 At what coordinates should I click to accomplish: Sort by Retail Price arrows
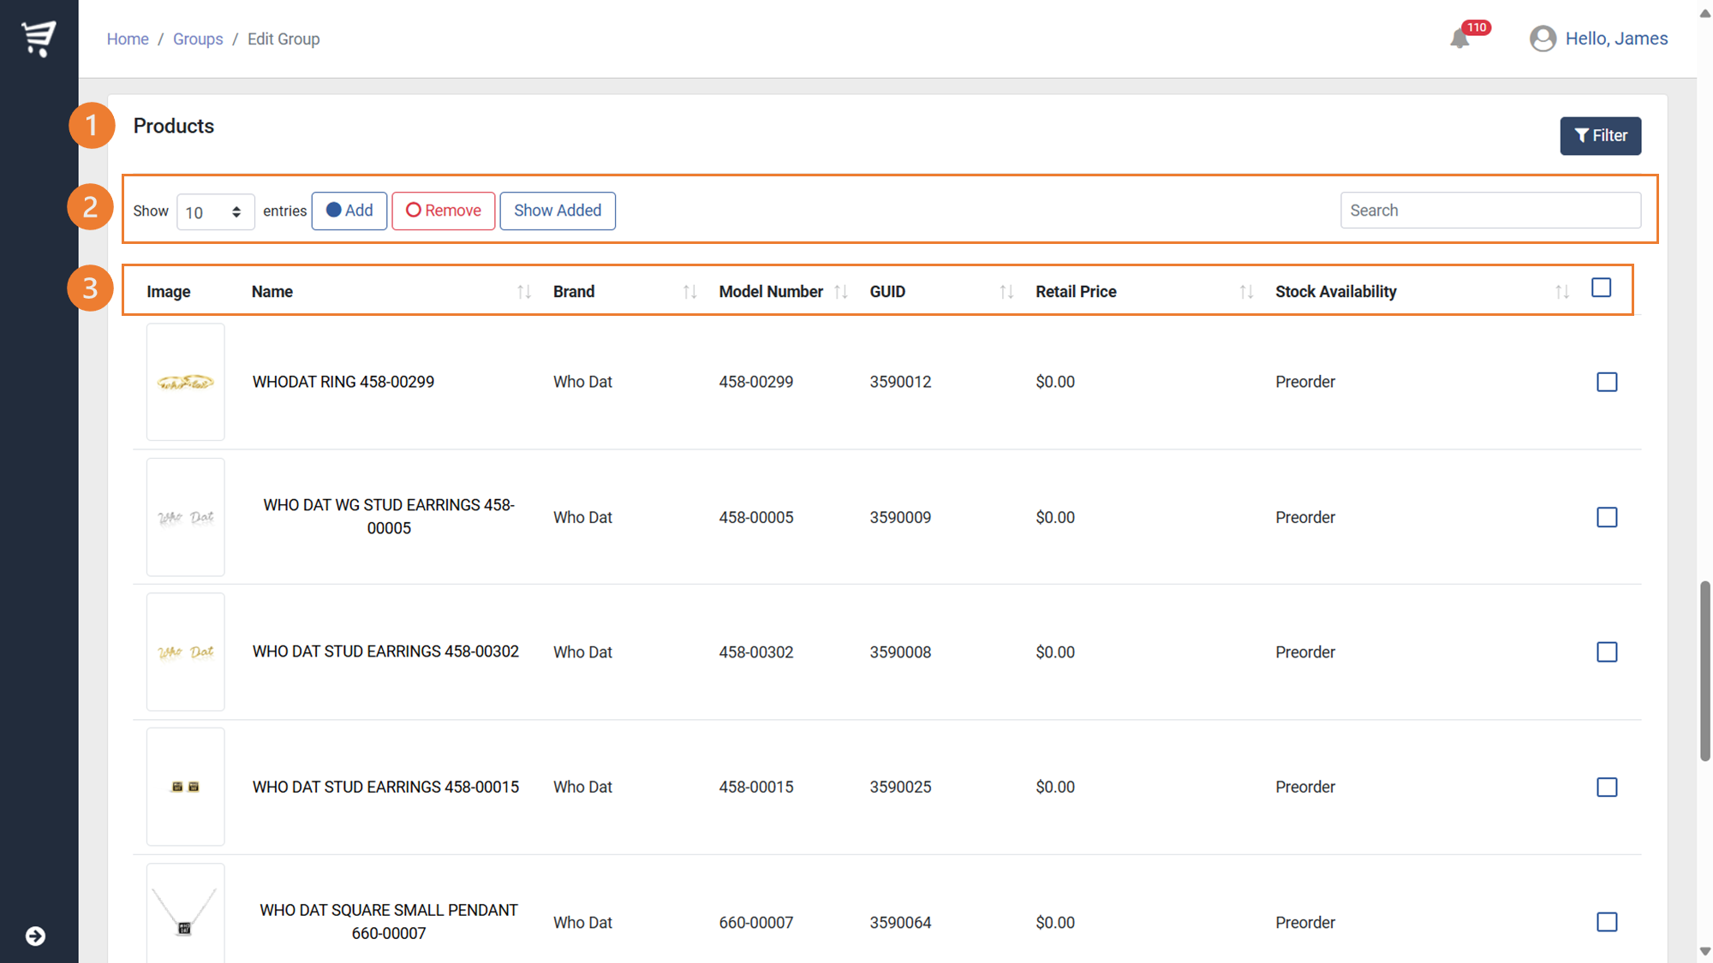[1246, 292]
